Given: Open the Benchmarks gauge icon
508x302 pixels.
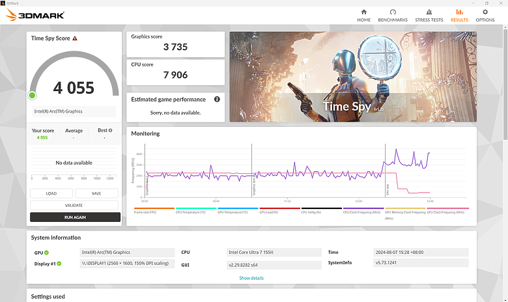Looking at the screenshot, I should (x=393, y=12).
